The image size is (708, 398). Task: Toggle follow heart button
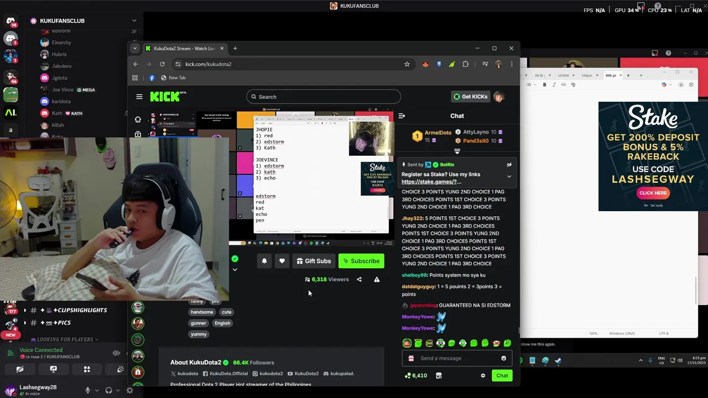tap(282, 261)
